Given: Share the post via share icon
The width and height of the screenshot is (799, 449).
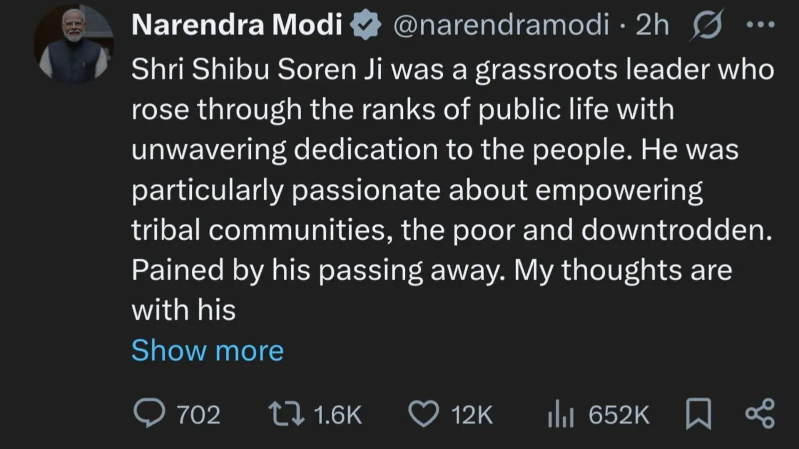Looking at the screenshot, I should coord(760,414).
